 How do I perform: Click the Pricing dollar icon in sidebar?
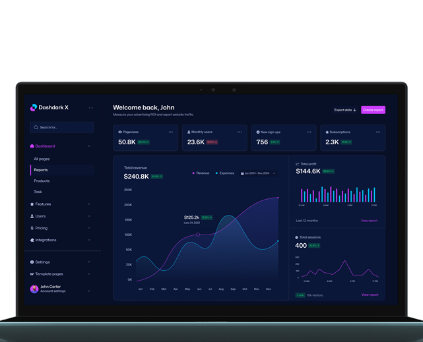[x=32, y=228]
